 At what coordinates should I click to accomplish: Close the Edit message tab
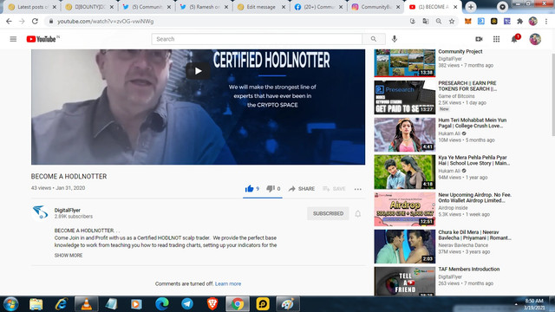(284, 7)
